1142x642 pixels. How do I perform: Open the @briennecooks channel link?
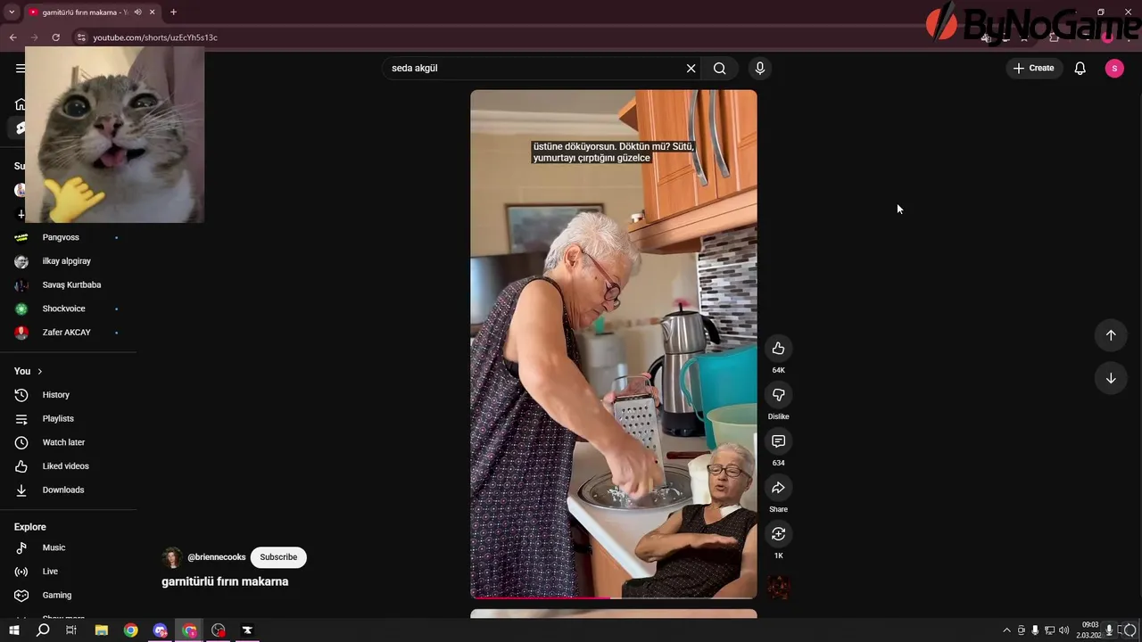(x=217, y=557)
